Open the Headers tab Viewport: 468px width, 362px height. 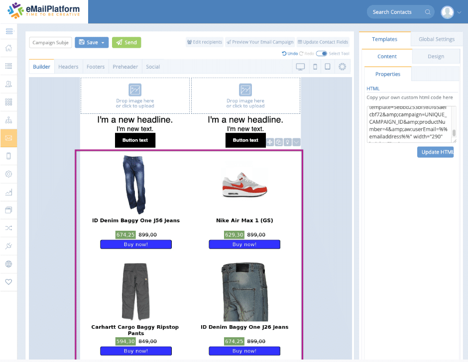point(68,67)
